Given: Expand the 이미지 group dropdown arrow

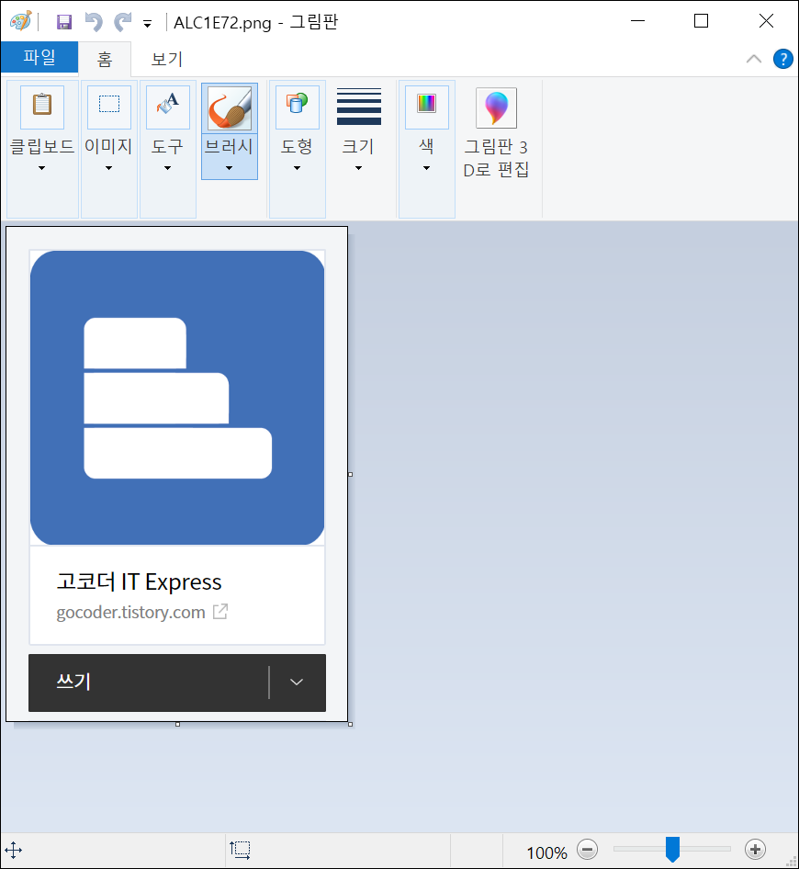Looking at the screenshot, I should [x=108, y=168].
